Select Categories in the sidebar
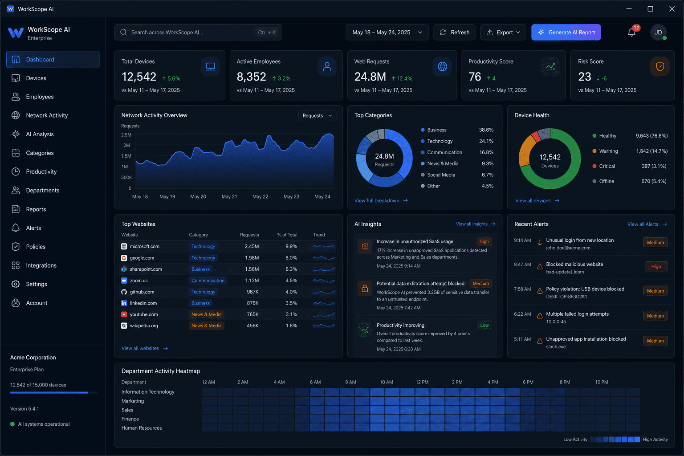684x456 pixels. (53, 153)
